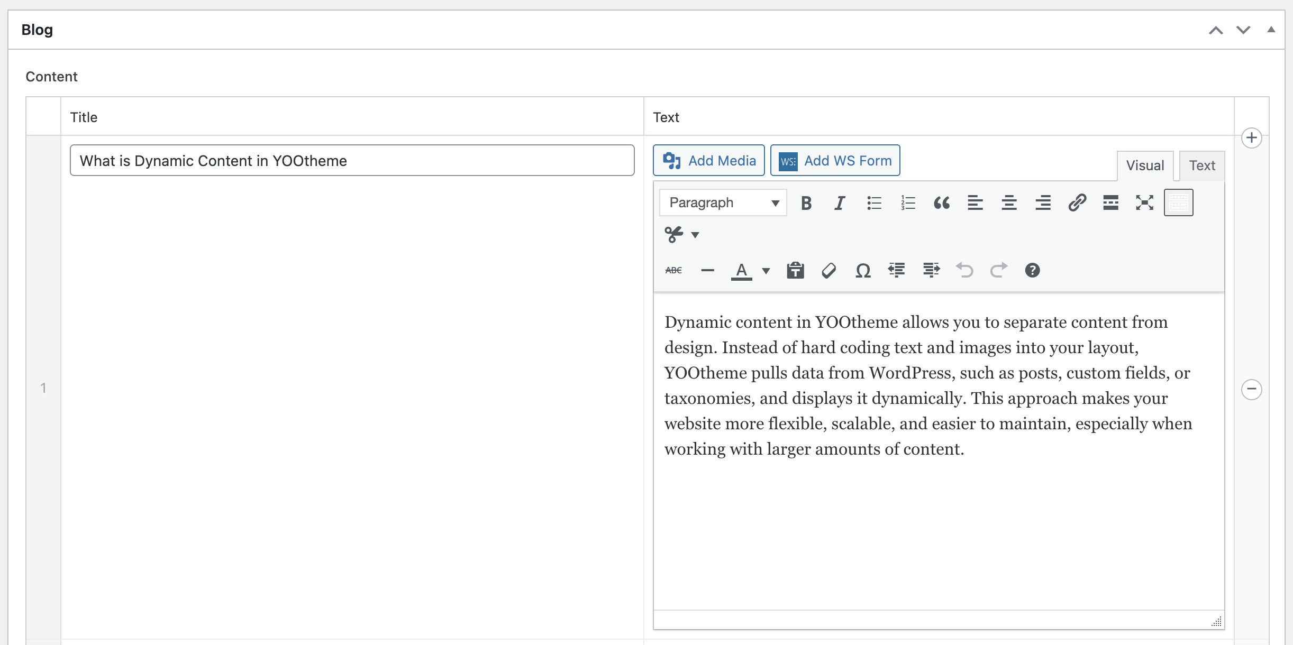The width and height of the screenshot is (1293, 645).
Task: Insert a horizontal line
Action: pyautogui.click(x=707, y=271)
